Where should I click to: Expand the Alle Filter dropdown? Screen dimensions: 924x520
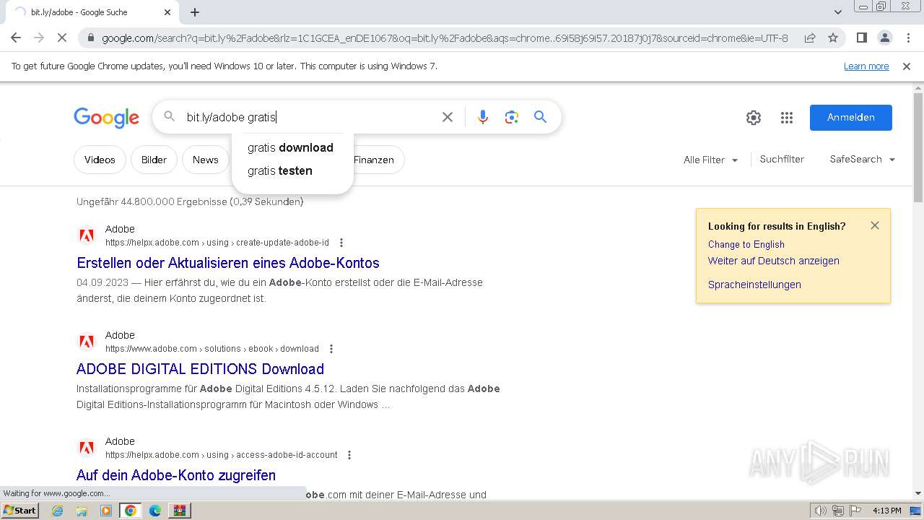pyautogui.click(x=711, y=160)
